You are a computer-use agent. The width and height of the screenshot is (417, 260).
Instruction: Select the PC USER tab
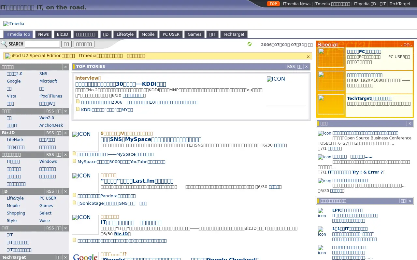(x=171, y=34)
